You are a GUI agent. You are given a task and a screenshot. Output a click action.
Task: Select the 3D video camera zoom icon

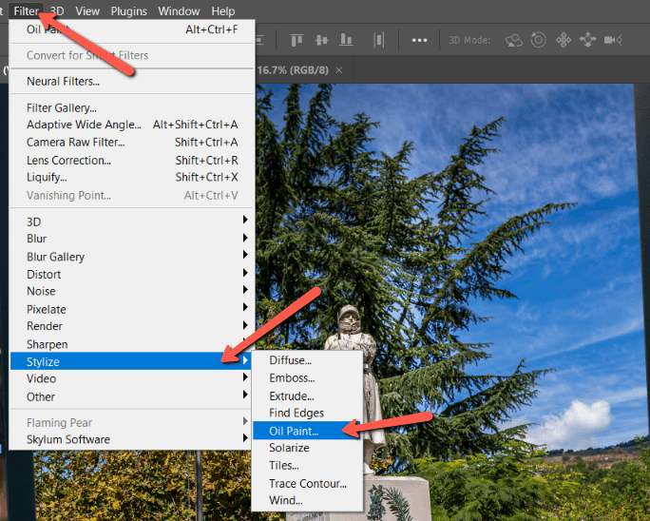(x=612, y=40)
